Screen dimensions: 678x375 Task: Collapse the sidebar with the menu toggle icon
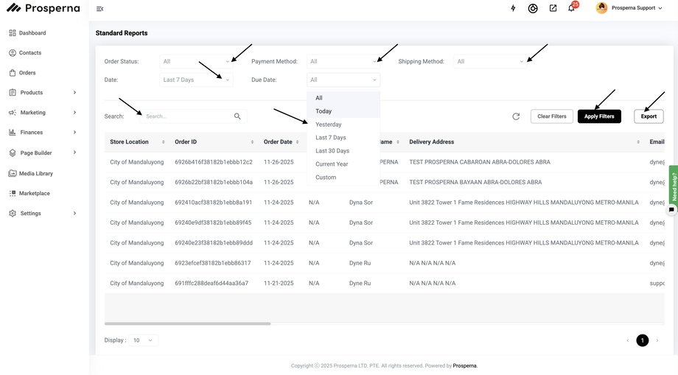point(100,9)
